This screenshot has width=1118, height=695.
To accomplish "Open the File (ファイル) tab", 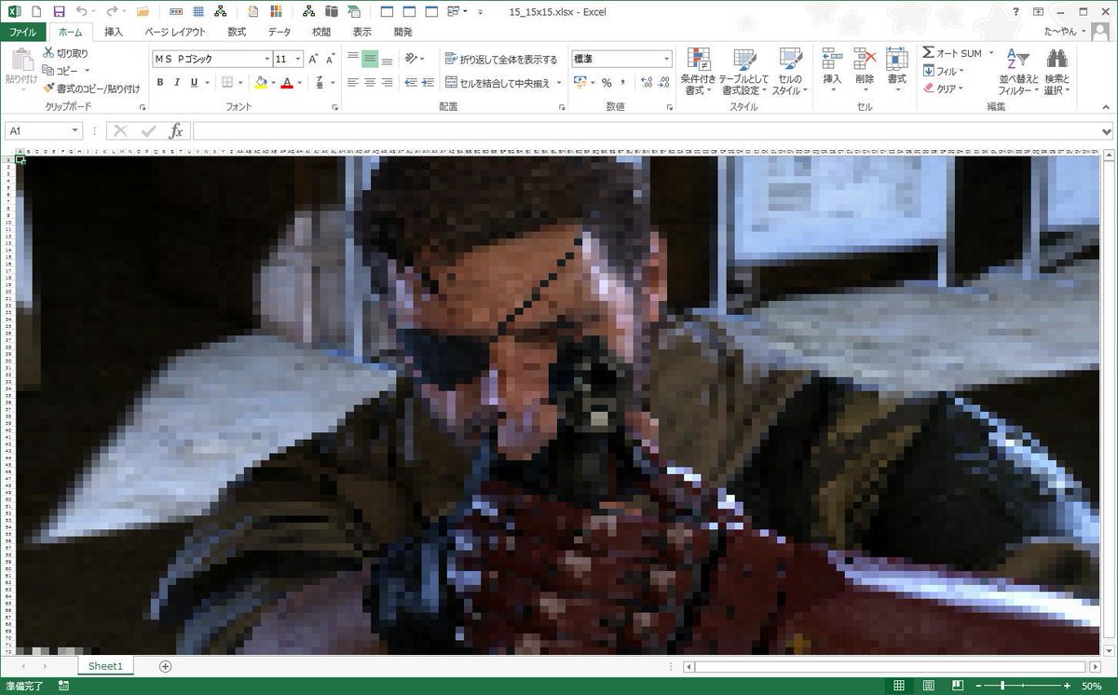I will click(22, 32).
